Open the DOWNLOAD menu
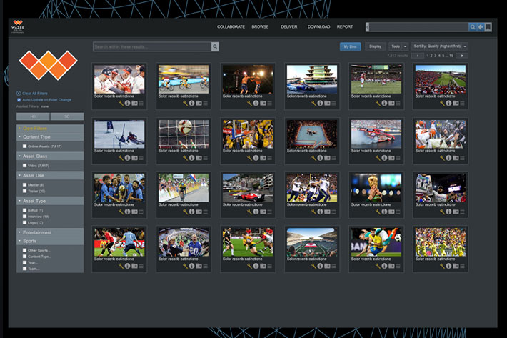 [x=318, y=27]
